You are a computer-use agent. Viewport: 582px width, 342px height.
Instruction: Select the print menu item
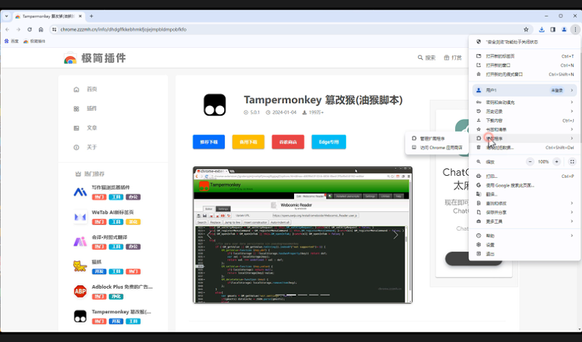[524, 177]
